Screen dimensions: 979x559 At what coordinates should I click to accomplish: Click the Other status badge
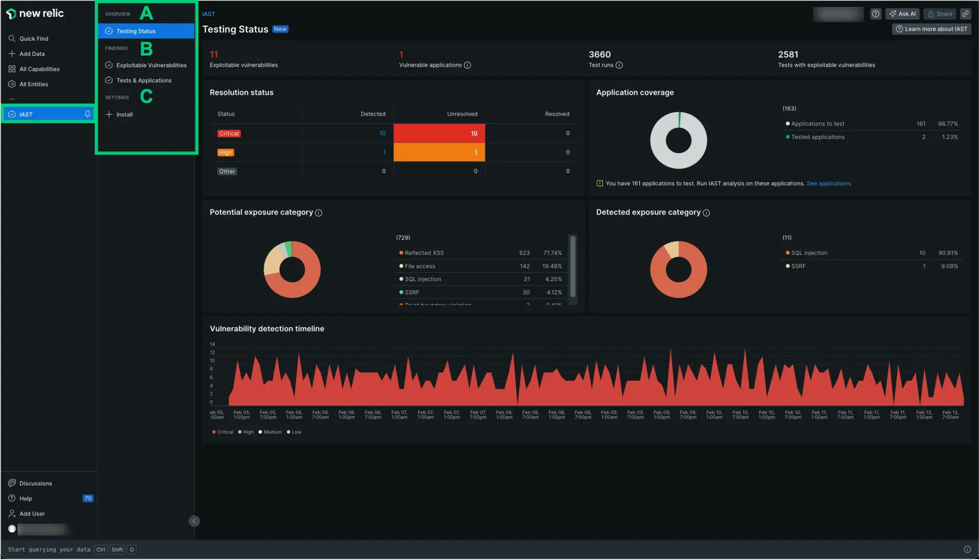(x=227, y=172)
